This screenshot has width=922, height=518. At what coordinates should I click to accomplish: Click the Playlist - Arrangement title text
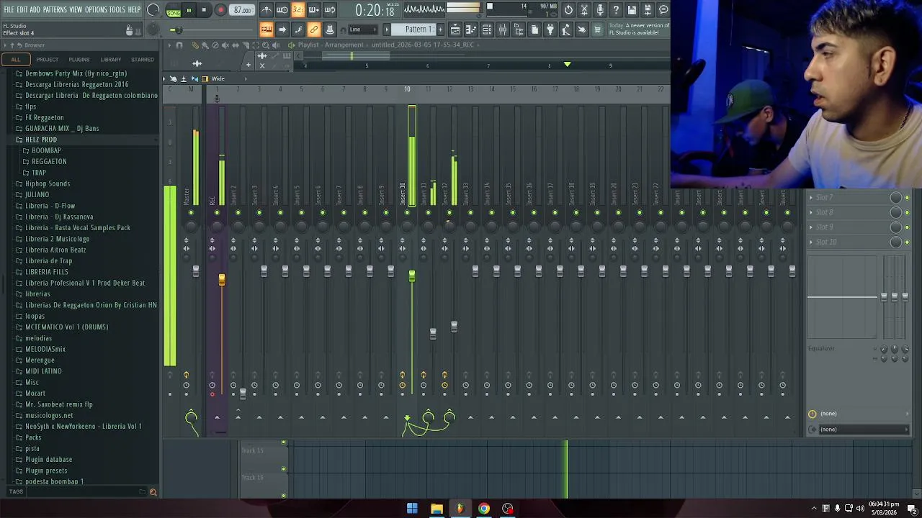point(331,45)
